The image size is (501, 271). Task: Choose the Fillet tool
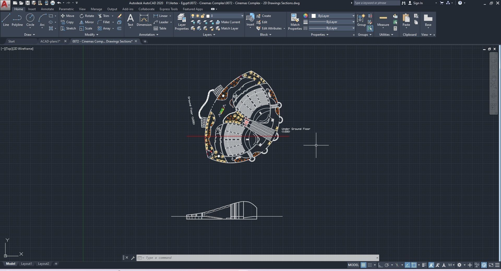tap(104, 22)
